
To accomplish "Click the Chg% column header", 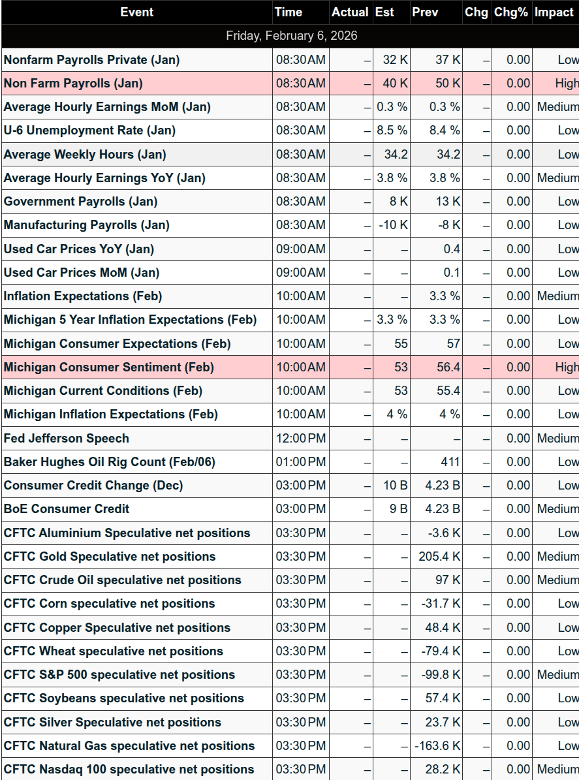I will (510, 12).
